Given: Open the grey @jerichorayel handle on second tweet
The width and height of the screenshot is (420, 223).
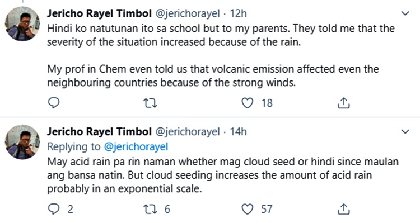Looking at the screenshot, I should click(x=188, y=132).
